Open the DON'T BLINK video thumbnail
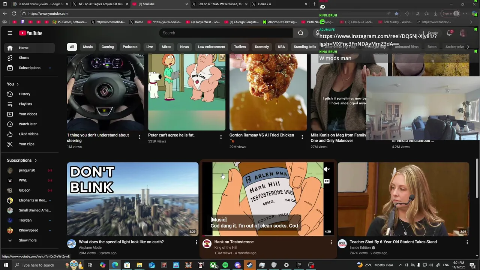480x270 pixels. pyautogui.click(x=133, y=199)
